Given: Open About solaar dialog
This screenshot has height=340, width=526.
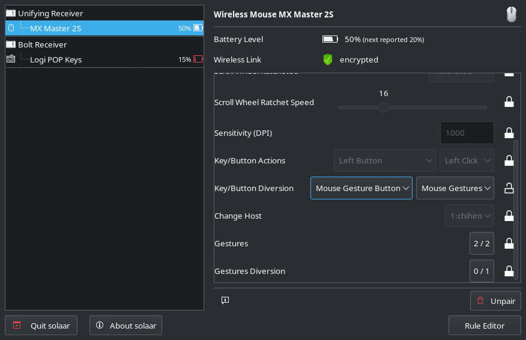Looking at the screenshot, I should coord(126,325).
